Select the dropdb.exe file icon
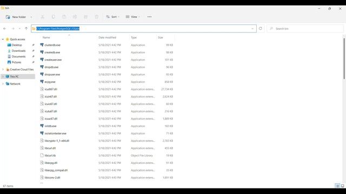Screen dimensions: 346x194 42,67
